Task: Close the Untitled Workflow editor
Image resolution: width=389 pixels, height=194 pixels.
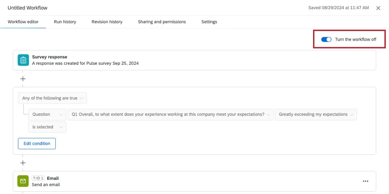Action: (378, 8)
